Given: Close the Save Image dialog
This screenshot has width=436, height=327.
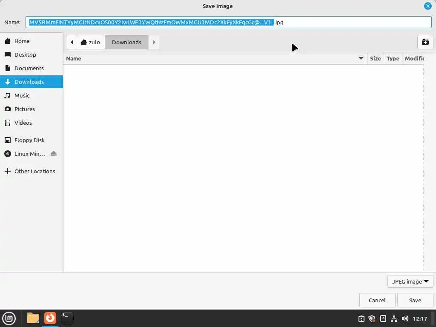Looking at the screenshot, I should tap(427, 6).
